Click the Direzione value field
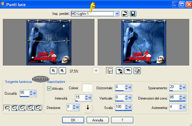This screenshot has height=126, width=192. (x=69, y=107)
